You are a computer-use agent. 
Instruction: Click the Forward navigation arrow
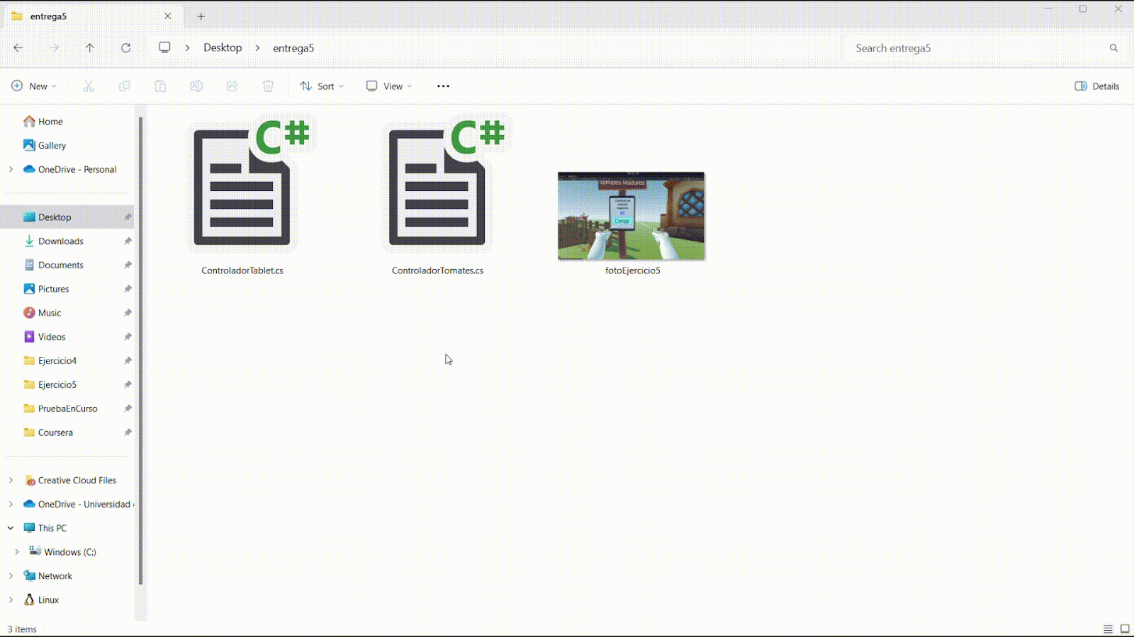pyautogui.click(x=54, y=47)
